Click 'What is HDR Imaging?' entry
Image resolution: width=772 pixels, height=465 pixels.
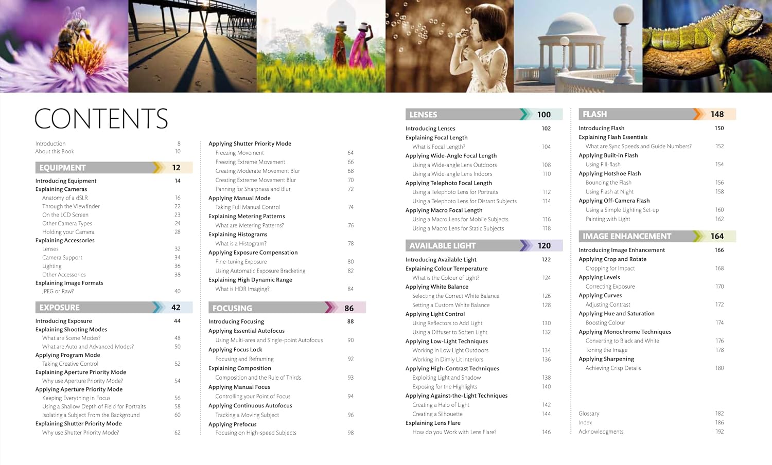[242, 289]
